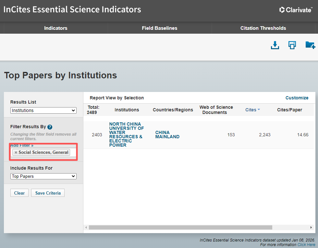Image resolution: width=318 pixels, height=248 pixels.
Task: Switch to Field Baselines tab
Action: click(160, 28)
